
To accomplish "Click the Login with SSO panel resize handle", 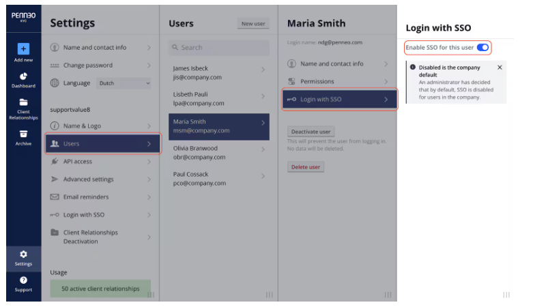I will click(x=506, y=295).
